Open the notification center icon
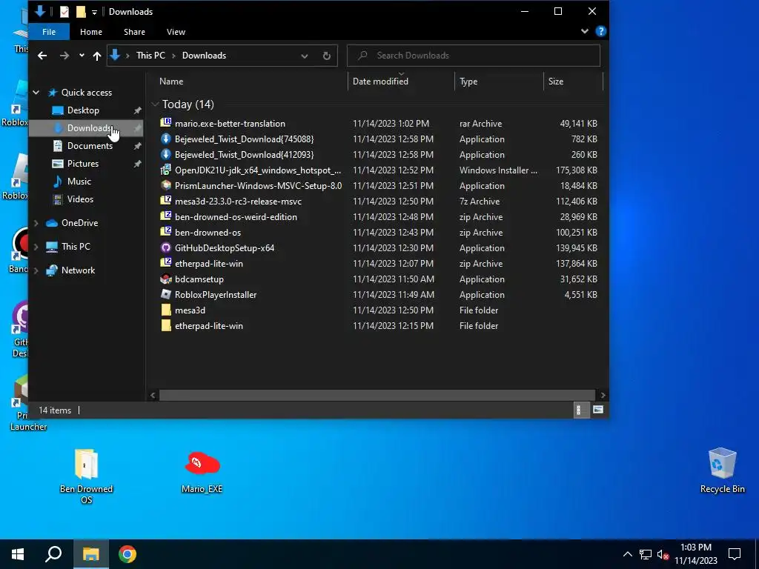This screenshot has width=759, height=569. pyautogui.click(x=735, y=554)
